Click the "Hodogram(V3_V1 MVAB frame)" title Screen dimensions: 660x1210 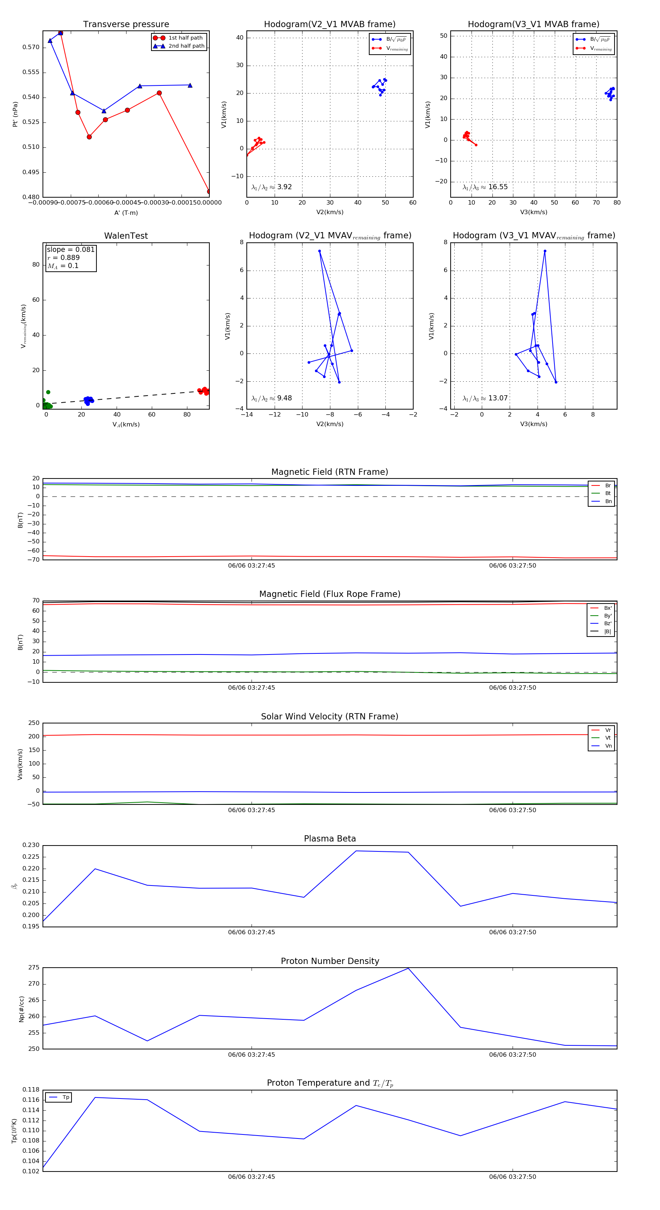(x=533, y=25)
